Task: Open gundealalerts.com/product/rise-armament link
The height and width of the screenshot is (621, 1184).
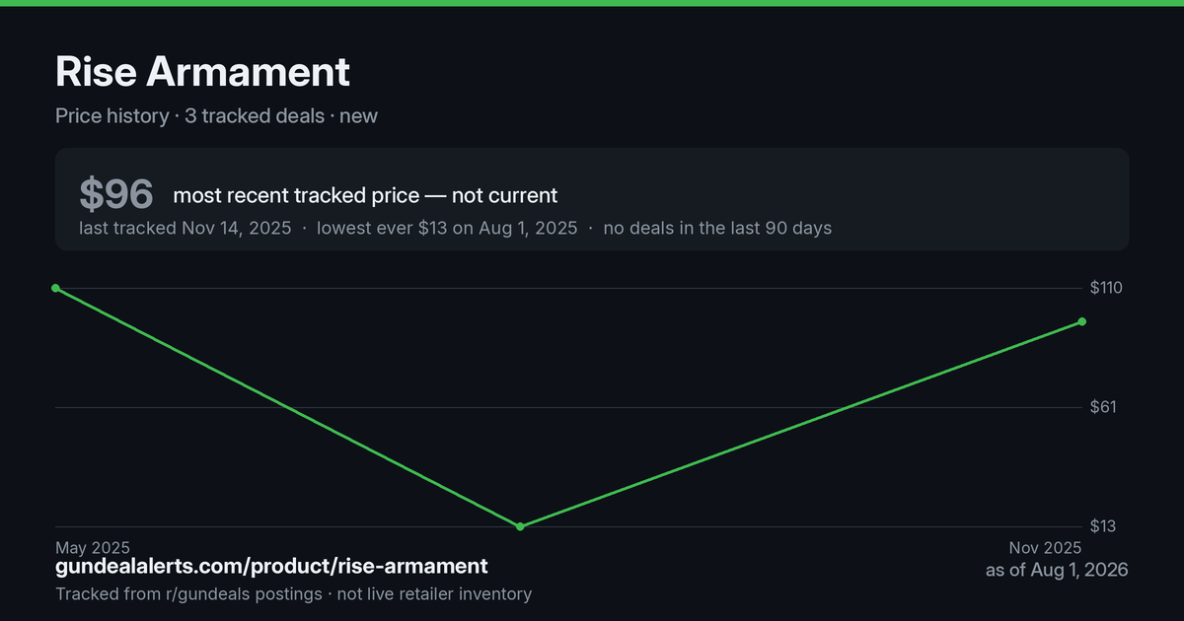Action: point(271,567)
